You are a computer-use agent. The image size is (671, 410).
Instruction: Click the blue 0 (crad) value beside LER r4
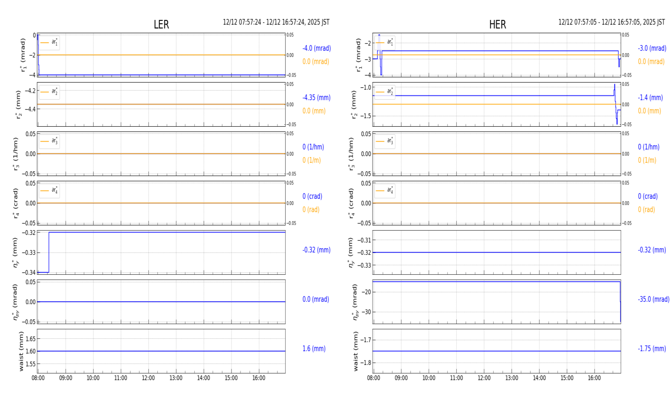click(312, 196)
